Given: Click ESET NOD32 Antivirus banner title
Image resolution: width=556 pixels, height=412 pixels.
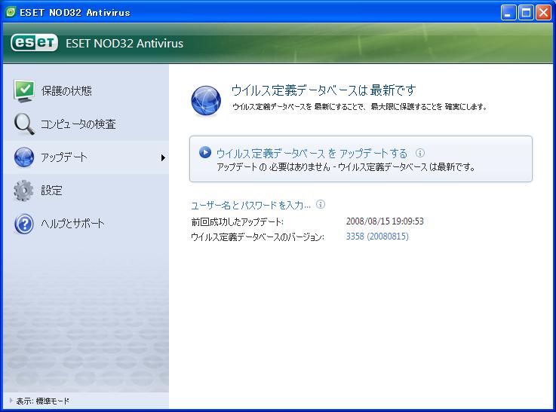Looking at the screenshot, I should tap(124, 43).
